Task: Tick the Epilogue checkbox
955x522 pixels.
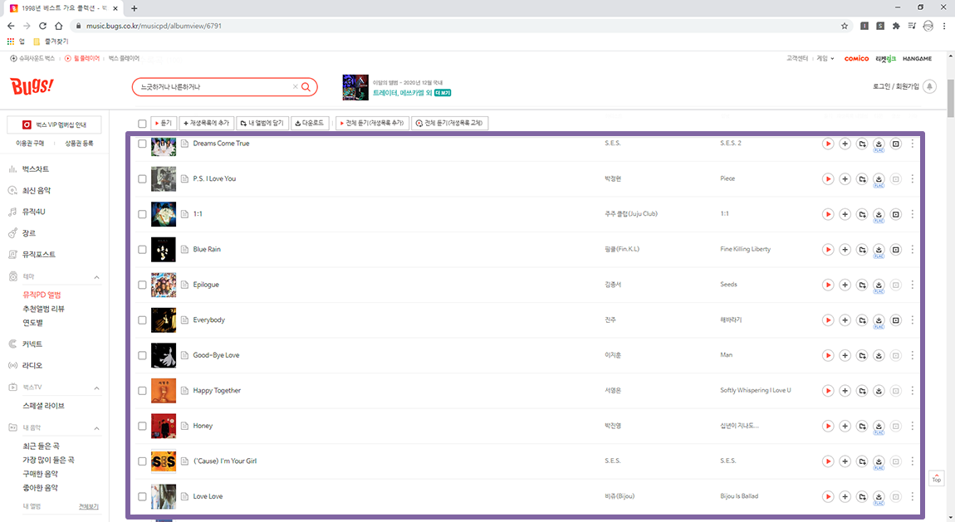Action: pyautogui.click(x=142, y=285)
